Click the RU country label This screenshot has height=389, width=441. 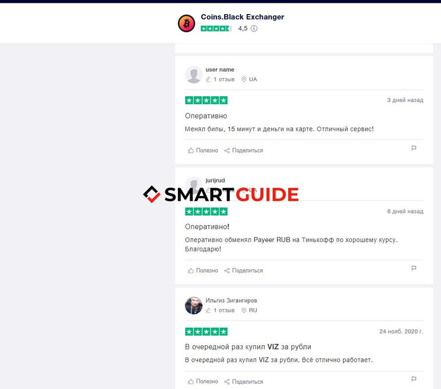tap(253, 310)
